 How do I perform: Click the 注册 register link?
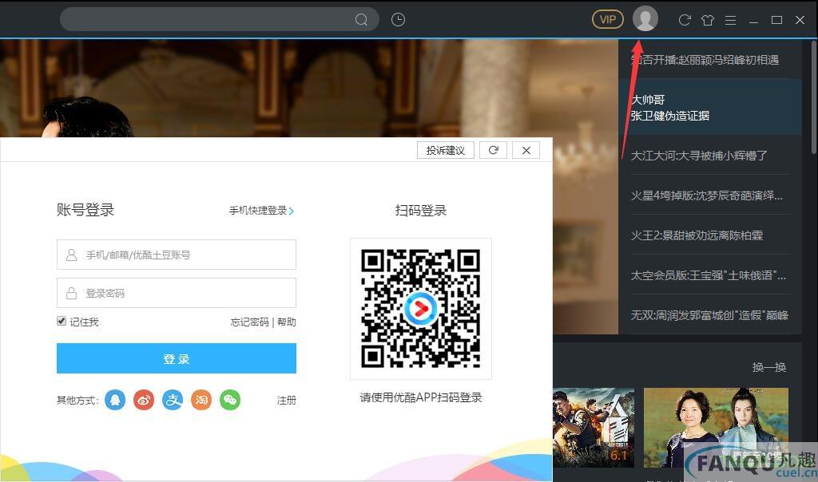click(287, 400)
